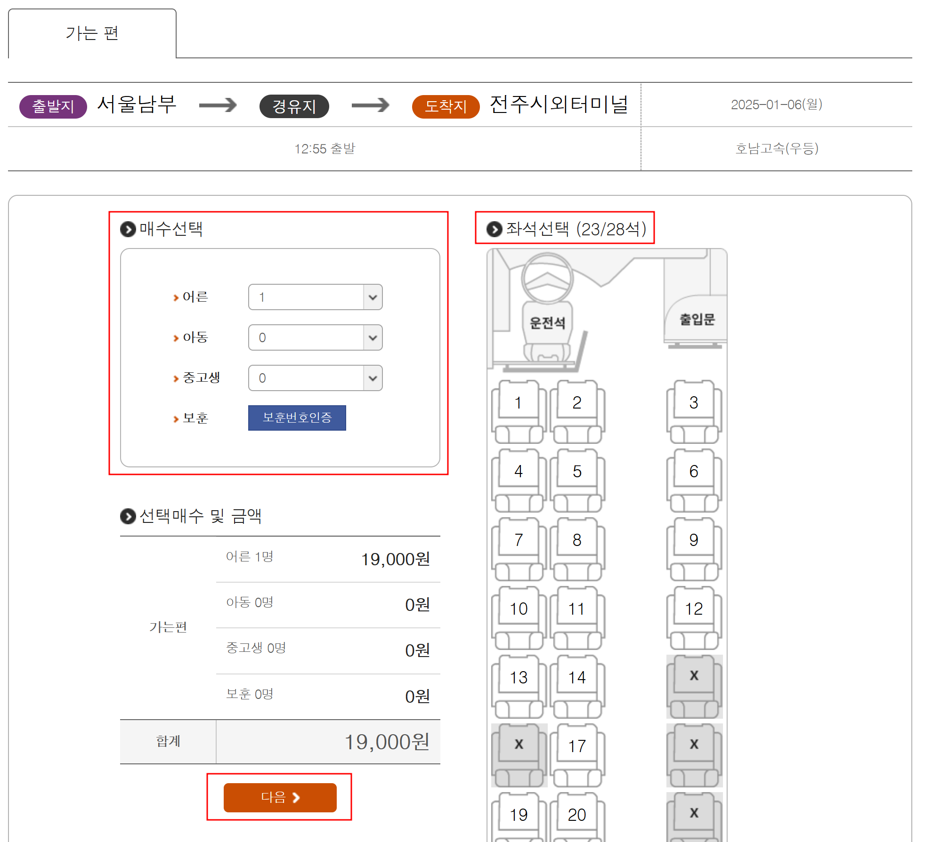The height and width of the screenshot is (842, 941).
Task: Click the orange 도착지 badge
Action: point(445,106)
